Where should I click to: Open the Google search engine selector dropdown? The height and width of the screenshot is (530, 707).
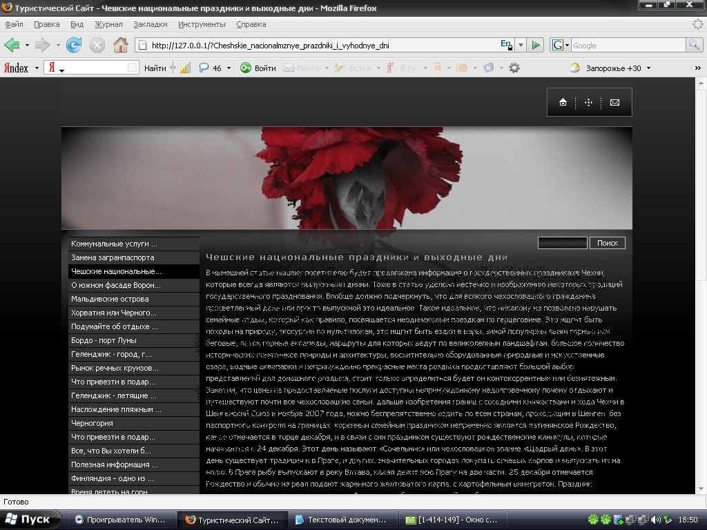pos(568,45)
